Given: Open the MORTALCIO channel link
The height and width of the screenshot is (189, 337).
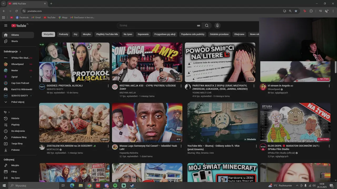Looking at the screenshot, I should click(x=53, y=149).
